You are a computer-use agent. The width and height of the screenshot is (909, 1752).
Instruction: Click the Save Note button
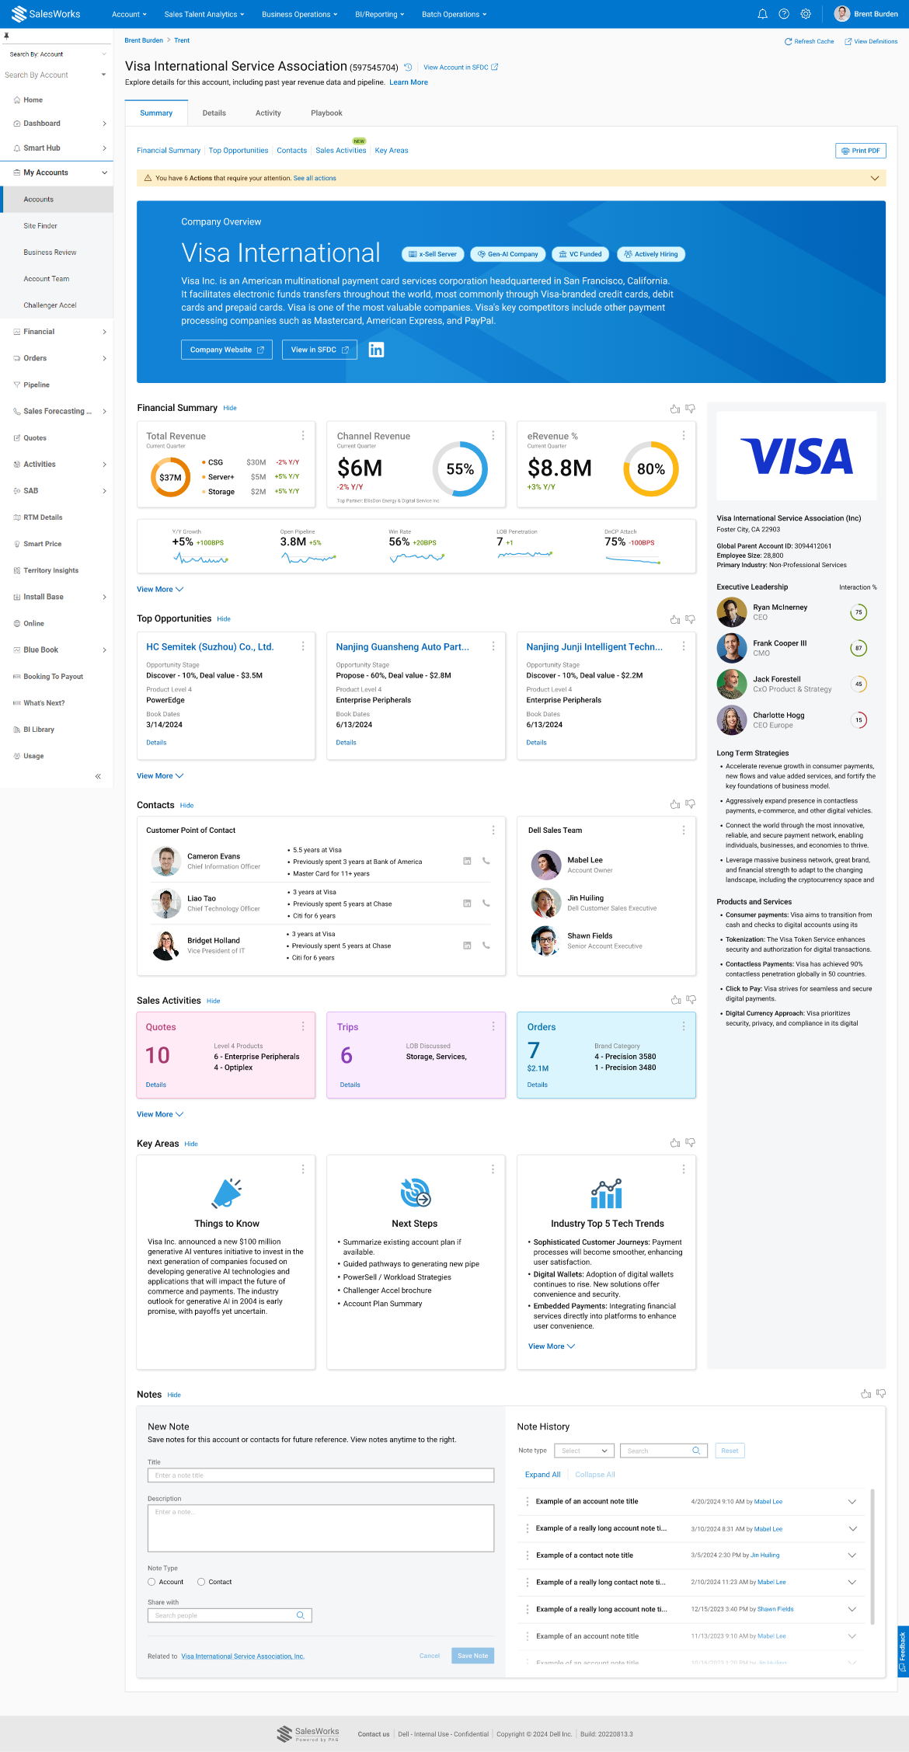[472, 1656]
